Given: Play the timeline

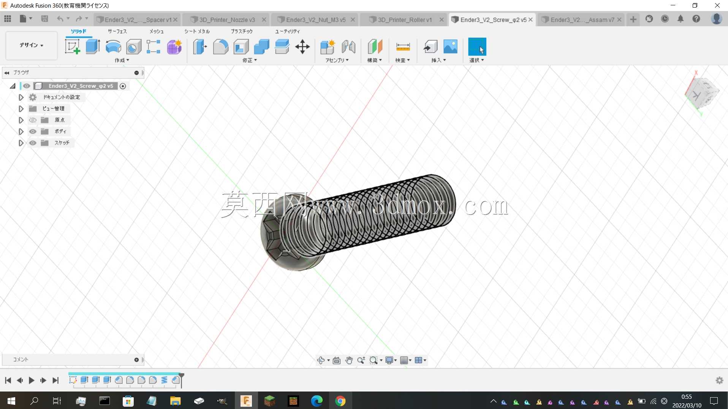Looking at the screenshot, I should click(32, 380).
